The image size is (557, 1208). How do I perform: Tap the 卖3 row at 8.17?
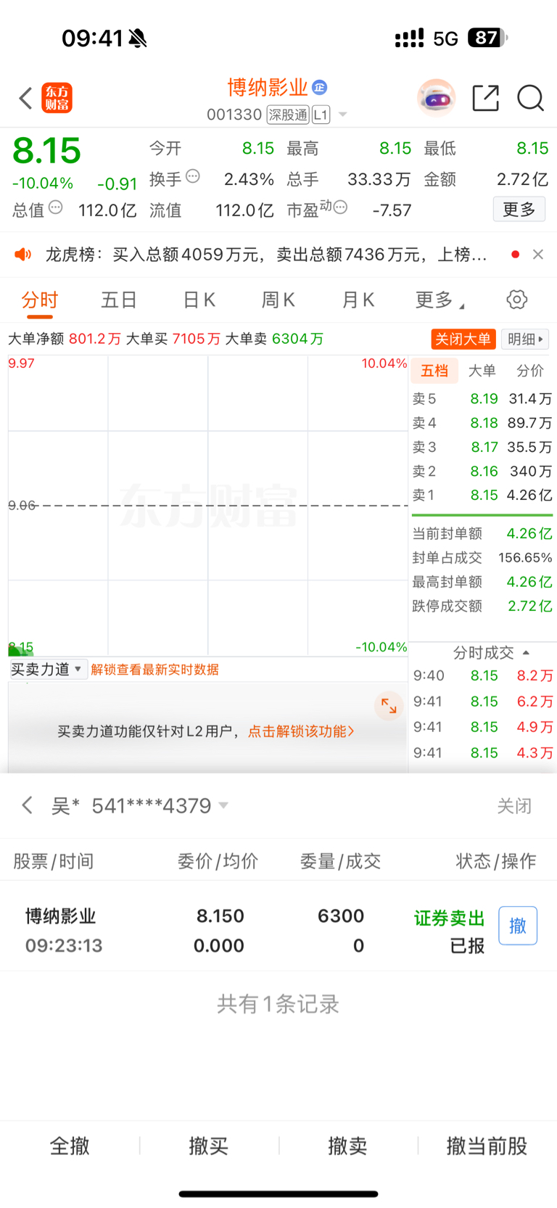482,447
